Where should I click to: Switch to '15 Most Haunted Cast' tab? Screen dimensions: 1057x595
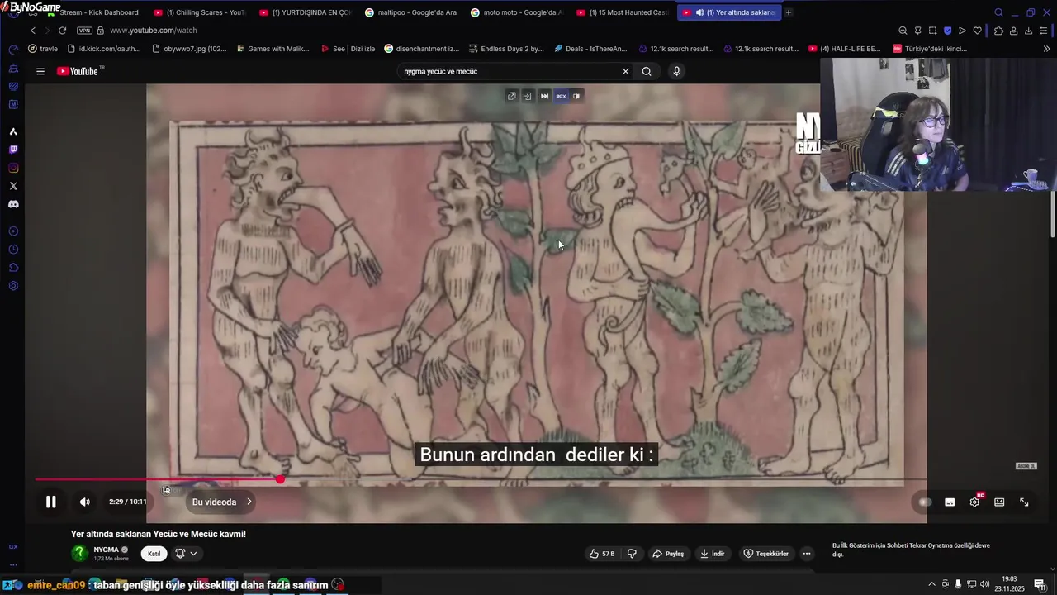click(x=621, y=12)
